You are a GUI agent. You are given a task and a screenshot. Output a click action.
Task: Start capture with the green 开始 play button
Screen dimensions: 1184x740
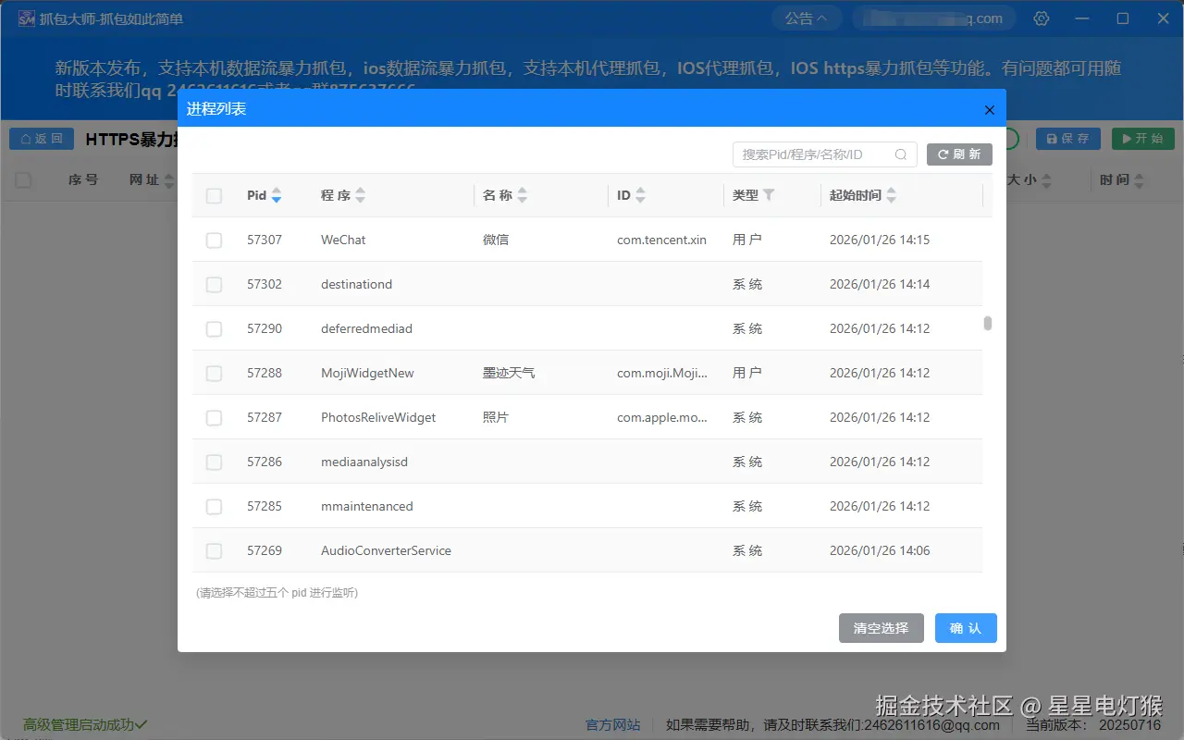pos(1142,138)
